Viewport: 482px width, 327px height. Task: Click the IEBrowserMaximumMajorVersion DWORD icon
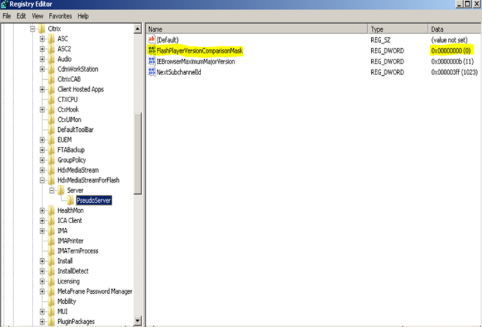(152, 61)
